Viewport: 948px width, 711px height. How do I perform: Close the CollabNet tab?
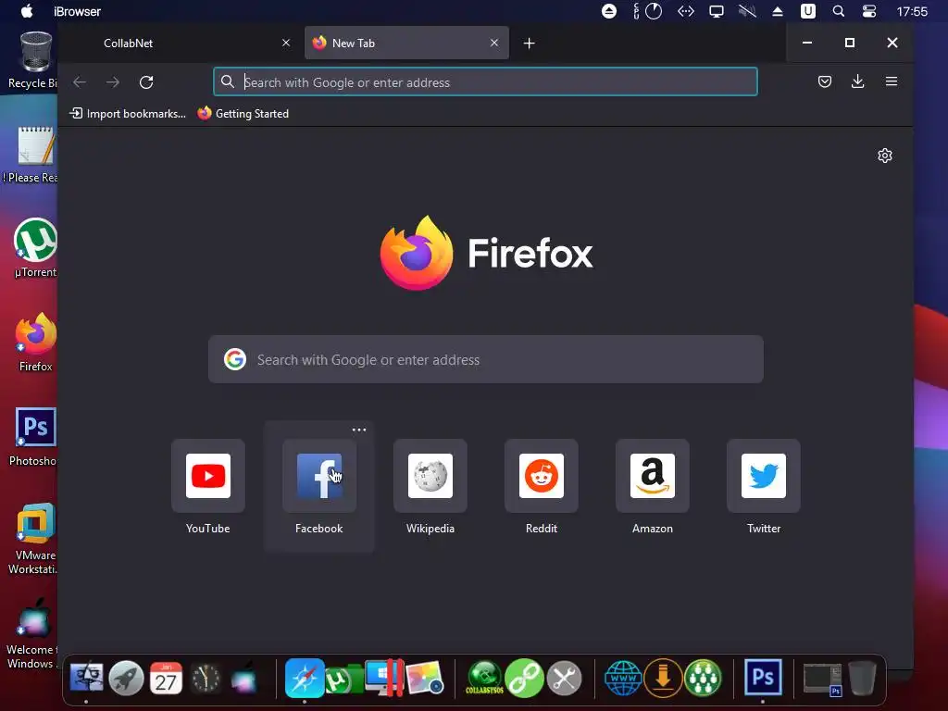point(286,43)
